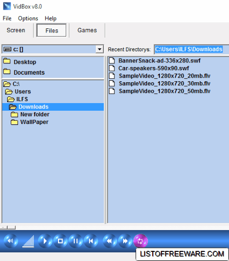This screenshot has width=229, height=261.
Task: Open the Help menu
Action: 50,18
